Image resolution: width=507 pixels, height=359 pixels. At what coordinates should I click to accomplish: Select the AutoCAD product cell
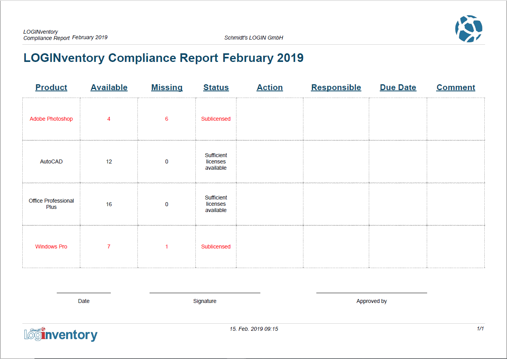51,161
